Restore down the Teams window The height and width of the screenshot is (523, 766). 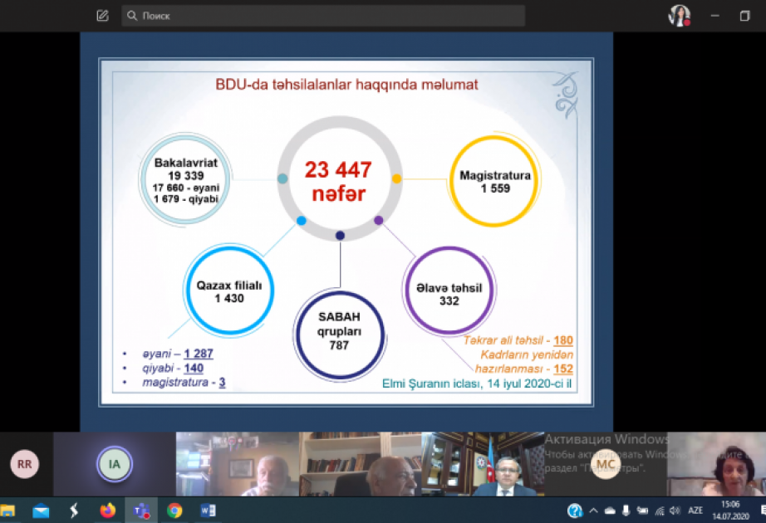coord(744,16)
